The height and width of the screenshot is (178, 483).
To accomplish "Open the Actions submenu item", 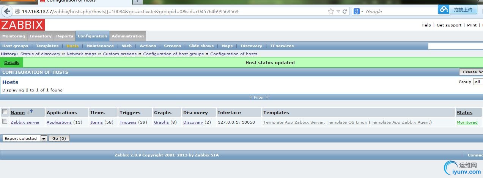I will click(148, 46).
